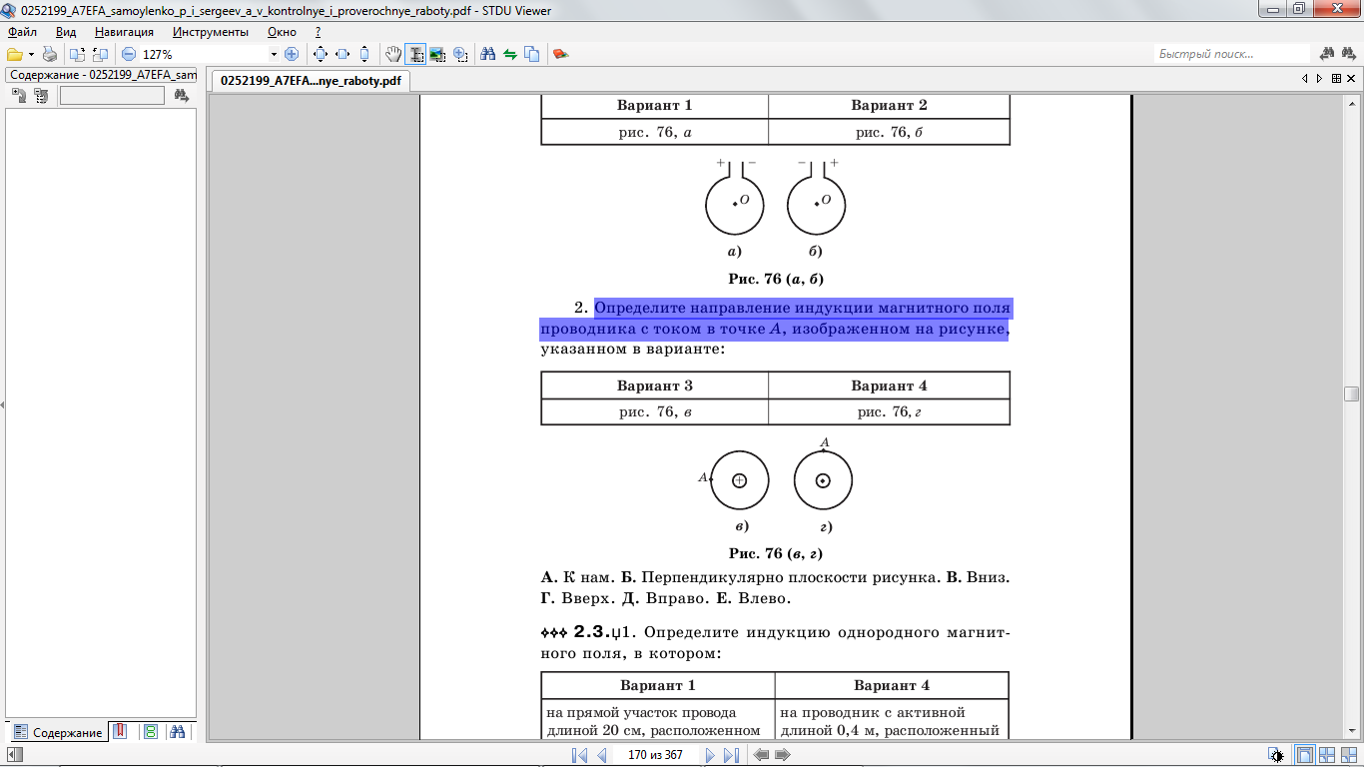Open the 127% zoom level dropdown
Screen dimensions: 1364x767
coord(274,54)
